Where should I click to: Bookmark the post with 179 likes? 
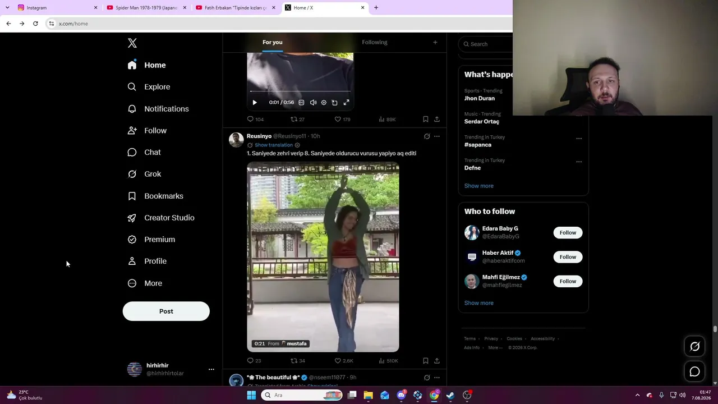426,119
